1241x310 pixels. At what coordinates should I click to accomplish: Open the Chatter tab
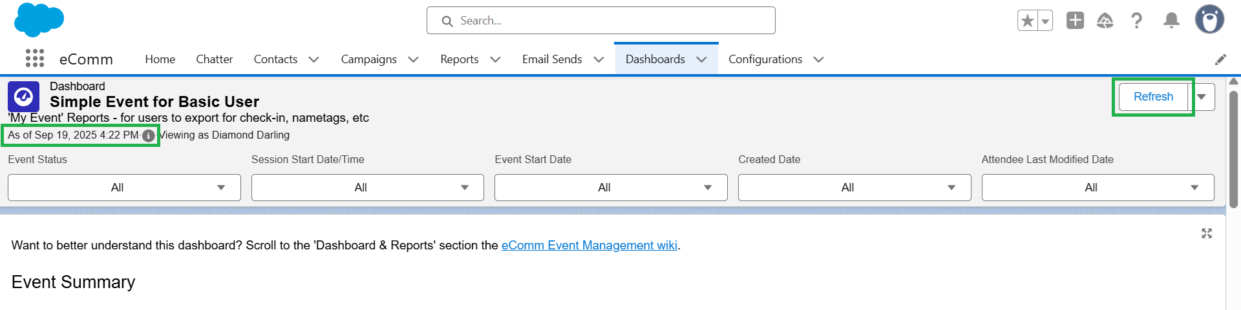(214, 59)
